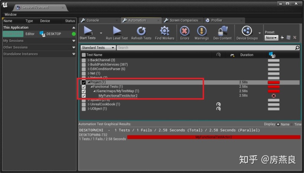This screenshot has width=304, height=173.
Task: Select the MyFunctionalTestActor2 test row
Action: [x=190, y=96]
